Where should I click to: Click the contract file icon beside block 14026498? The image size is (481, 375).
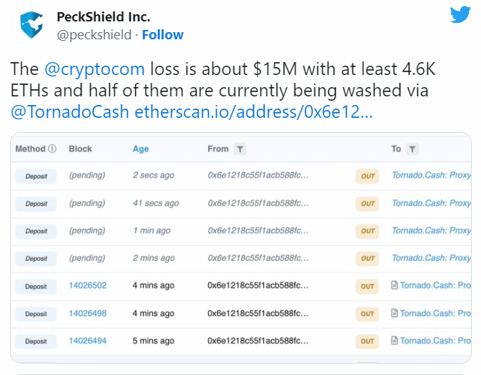395,314
